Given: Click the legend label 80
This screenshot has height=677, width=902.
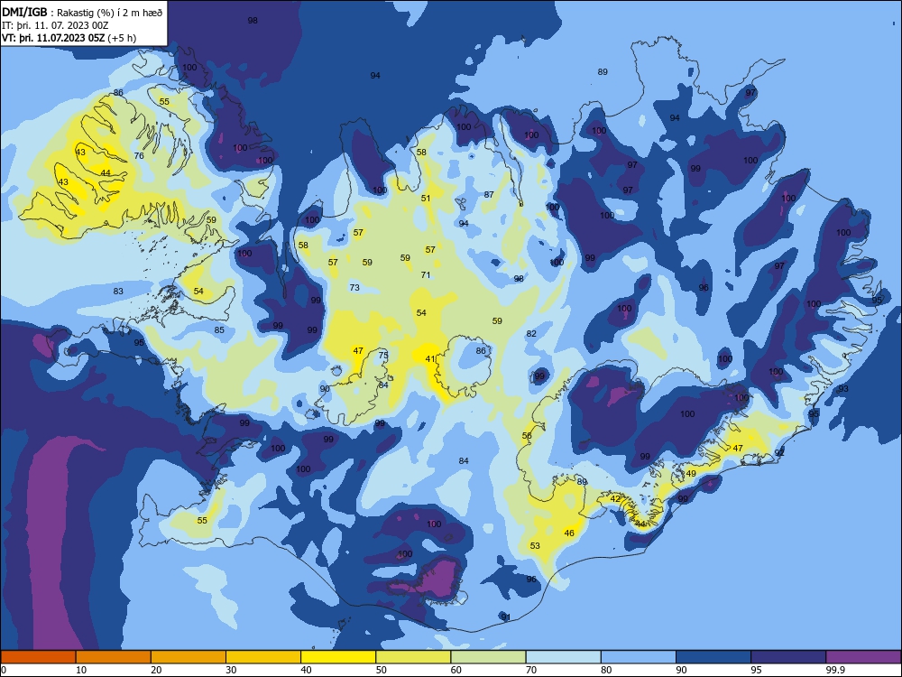Looking at the screenshot, I should [606, 670].
